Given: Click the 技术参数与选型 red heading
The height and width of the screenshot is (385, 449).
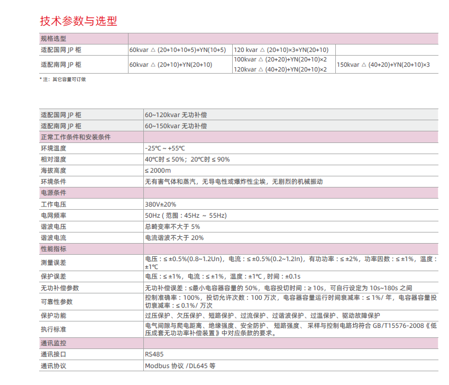Looking at the screenshot, I should (78, 21).
